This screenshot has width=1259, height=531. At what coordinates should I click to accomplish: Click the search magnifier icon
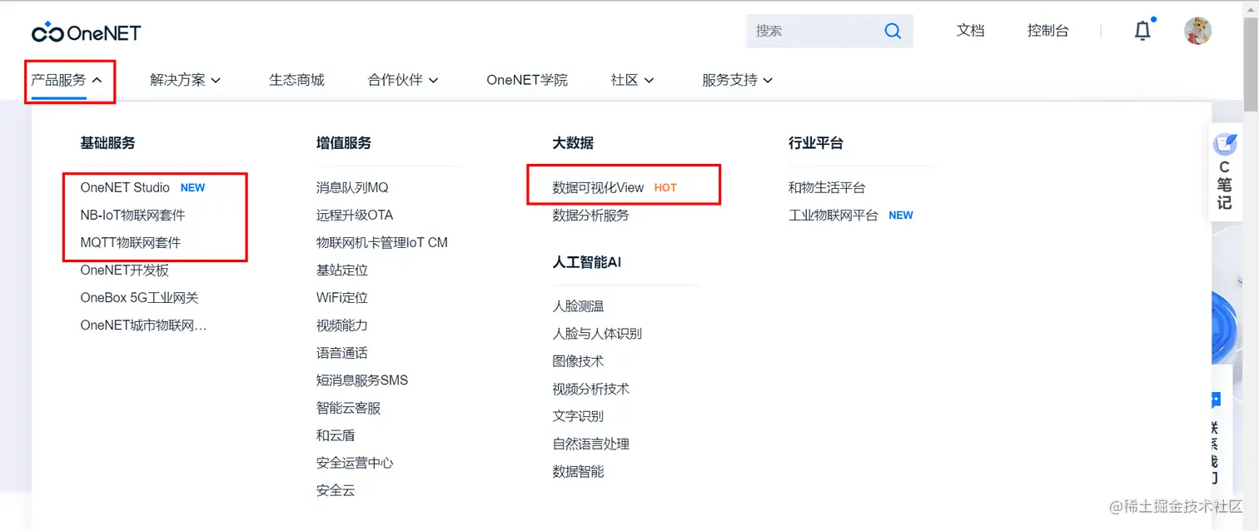pyautogui.click(x=893, y=31)
